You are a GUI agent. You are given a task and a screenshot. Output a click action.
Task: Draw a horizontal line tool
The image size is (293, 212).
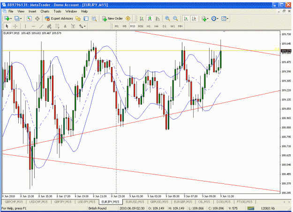(33, 26)
